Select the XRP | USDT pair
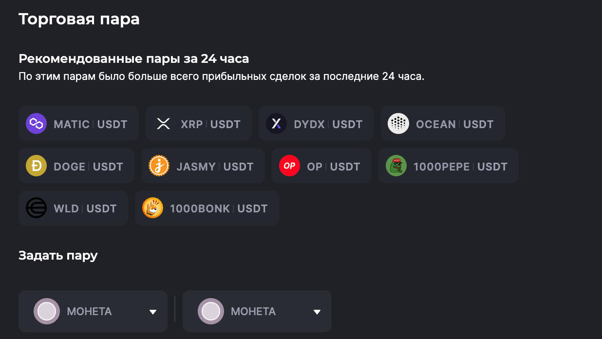This screenshot has width=602, height=339. point(198,123)
